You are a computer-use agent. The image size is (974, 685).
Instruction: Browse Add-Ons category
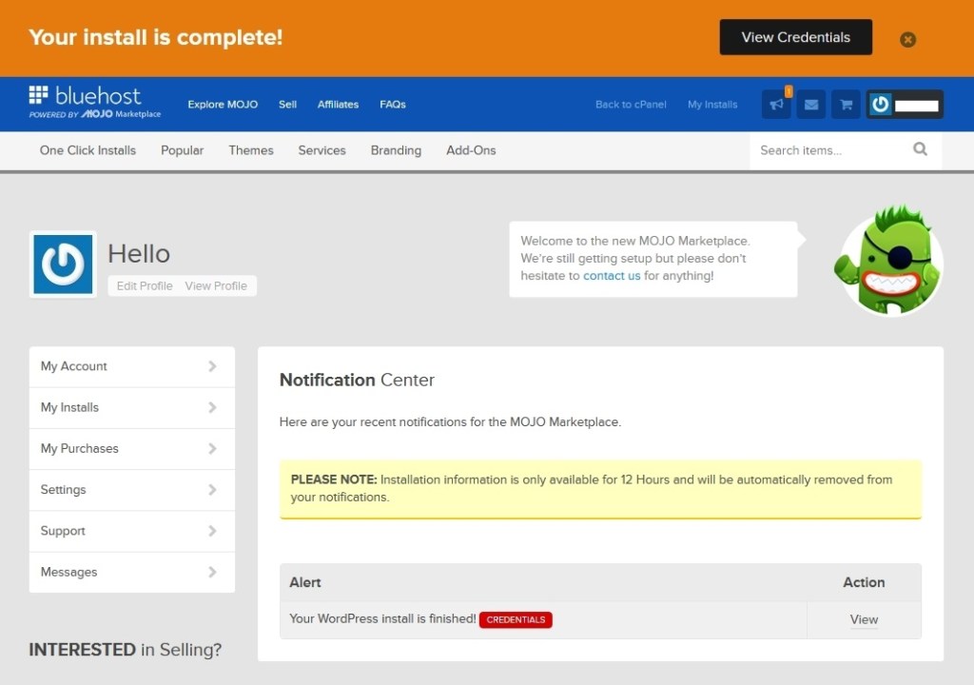[471, 150]
